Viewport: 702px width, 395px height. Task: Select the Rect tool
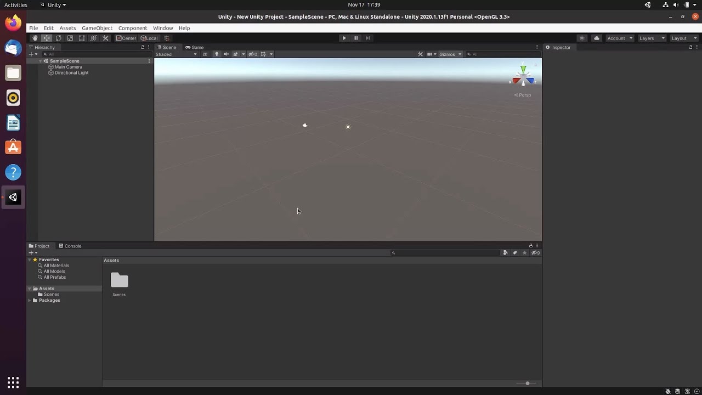point(82,38)
